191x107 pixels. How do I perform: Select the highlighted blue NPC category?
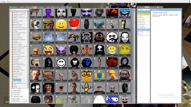pyautogui.click(x=17, y=80)
